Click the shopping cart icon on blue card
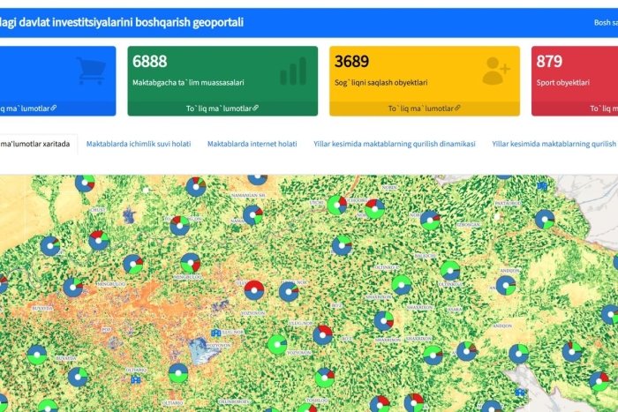 [91, 71]
